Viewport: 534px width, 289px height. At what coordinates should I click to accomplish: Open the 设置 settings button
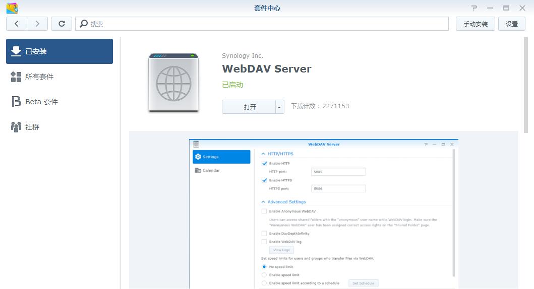click(x=511, y=24)
